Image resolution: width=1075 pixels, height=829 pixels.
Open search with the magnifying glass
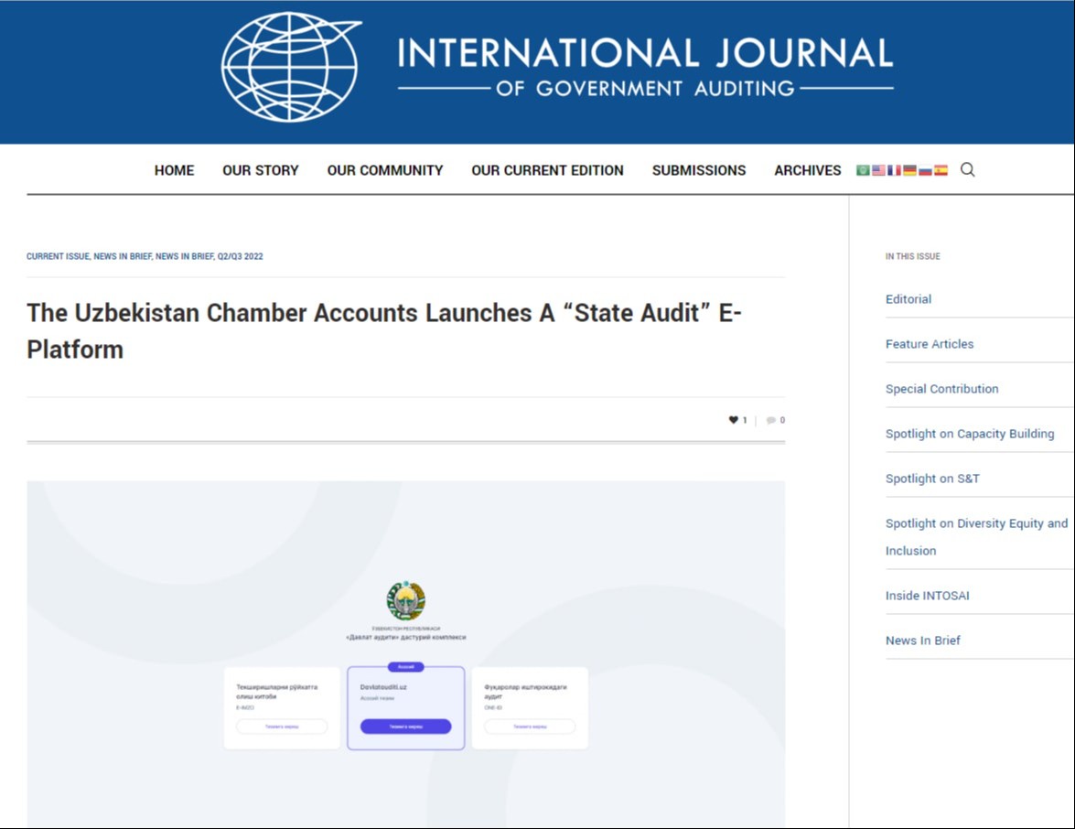pyautogui.click(x=968, y=169)
